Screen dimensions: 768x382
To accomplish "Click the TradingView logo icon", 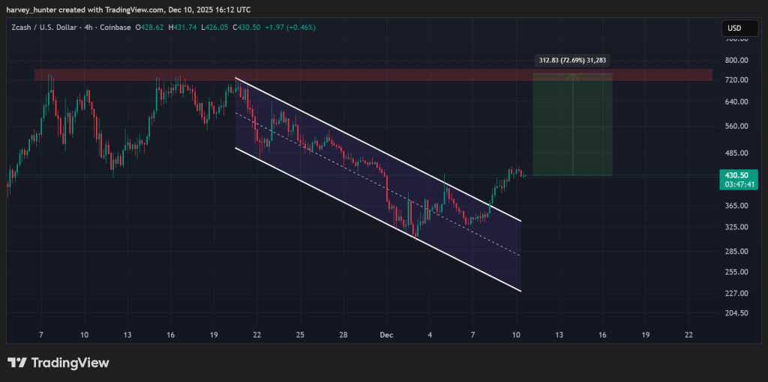I will click(x=18, y=363).
